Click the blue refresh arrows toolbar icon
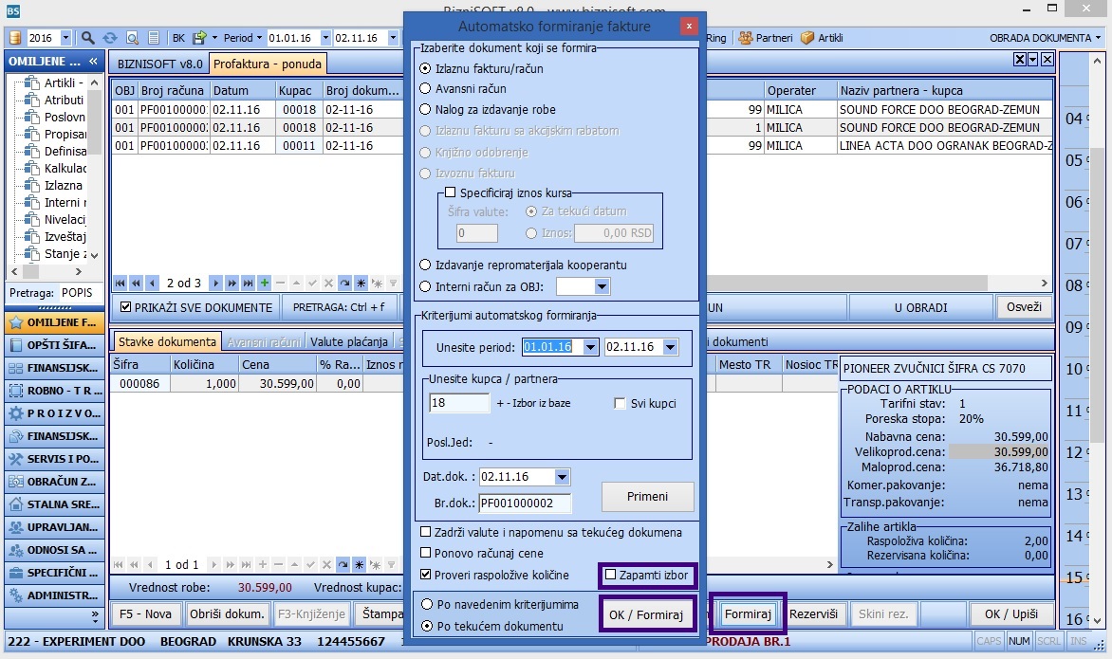The height and width of the screenshot is (659, 1112). pos(110,38)
